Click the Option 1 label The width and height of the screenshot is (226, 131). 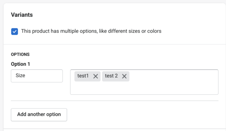point(21,64)
